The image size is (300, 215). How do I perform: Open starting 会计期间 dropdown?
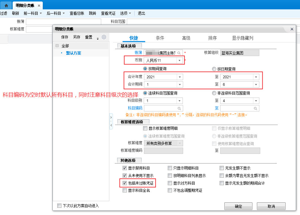click(x=180, y=84)
